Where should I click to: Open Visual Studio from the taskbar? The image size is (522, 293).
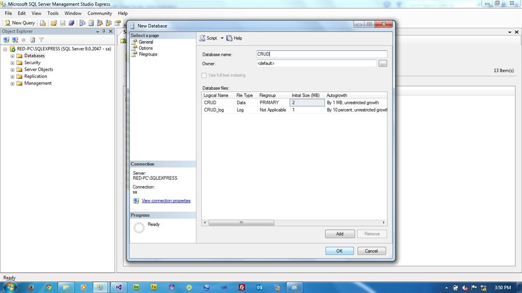tap(118, 287)
